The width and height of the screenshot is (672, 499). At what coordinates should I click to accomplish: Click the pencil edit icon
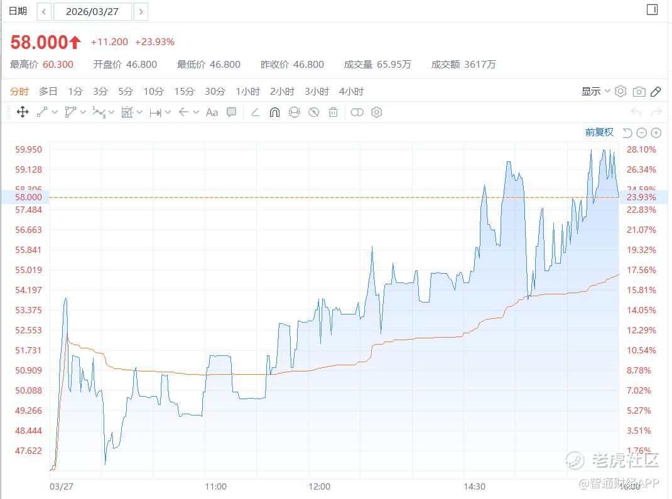[656, 92]
